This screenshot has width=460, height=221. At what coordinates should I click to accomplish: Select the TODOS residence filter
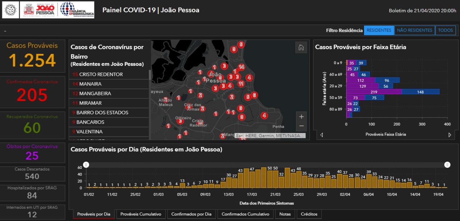446,31
